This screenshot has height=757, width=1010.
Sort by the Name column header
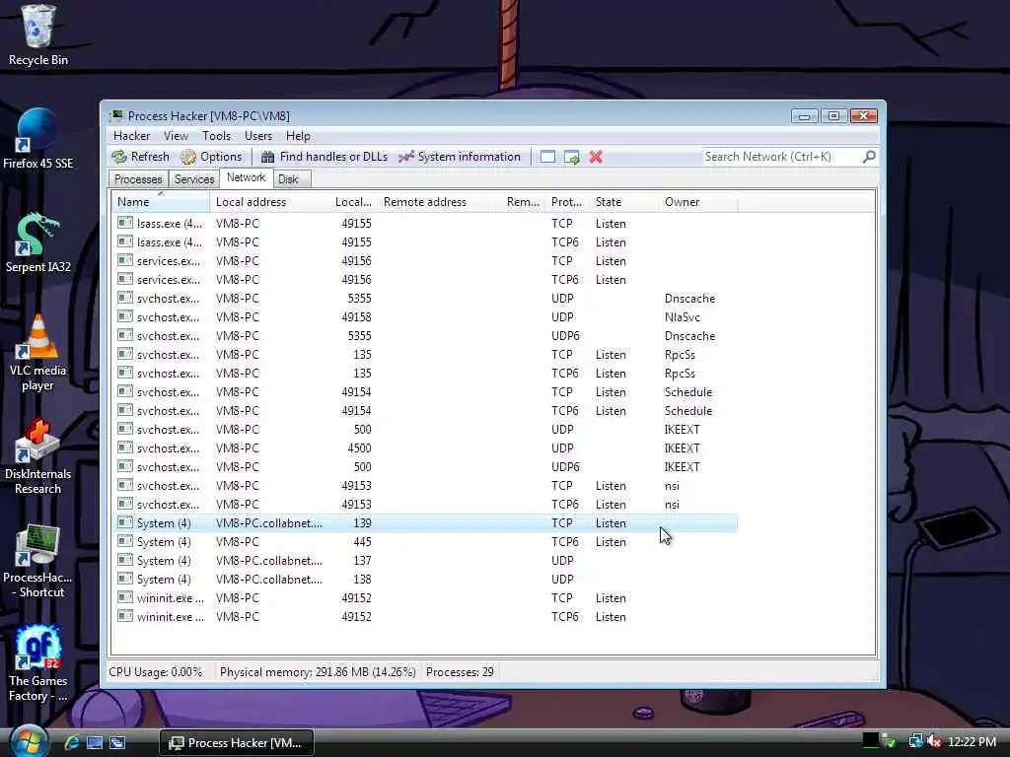[161, 201]
